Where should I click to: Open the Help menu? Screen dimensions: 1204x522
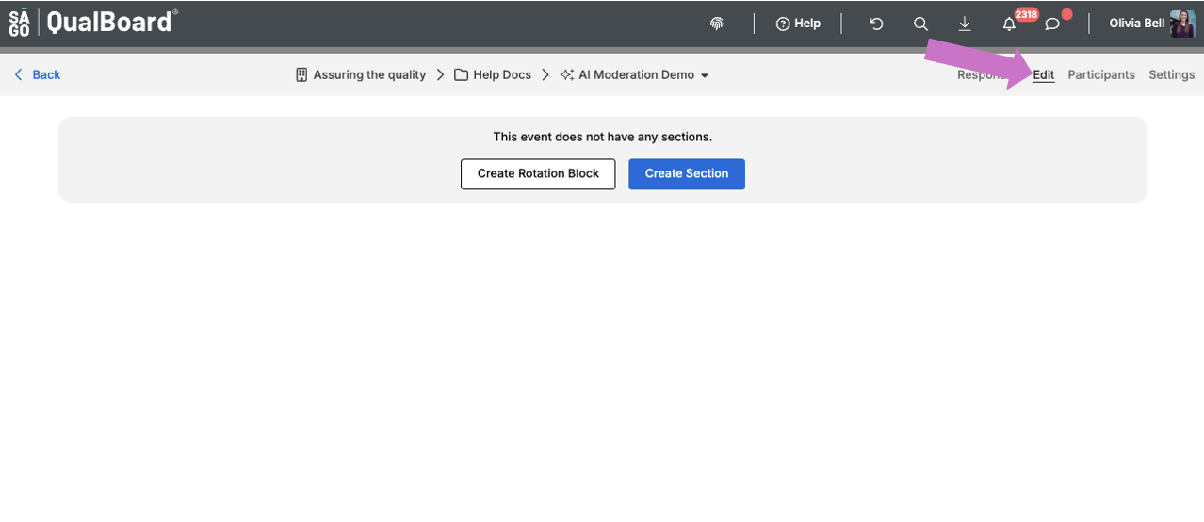coord(798,24)
